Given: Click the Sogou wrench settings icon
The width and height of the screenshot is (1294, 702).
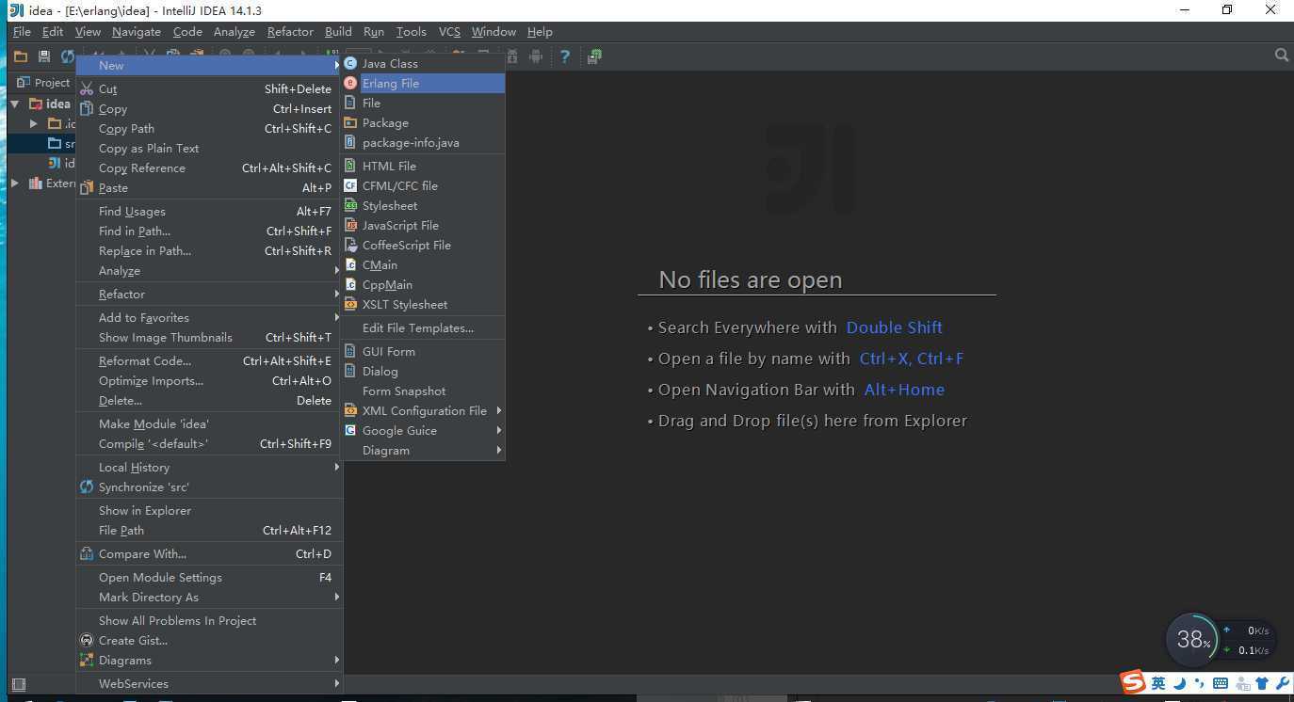Looking at the screenshot, I should (x=1282, y=683).
